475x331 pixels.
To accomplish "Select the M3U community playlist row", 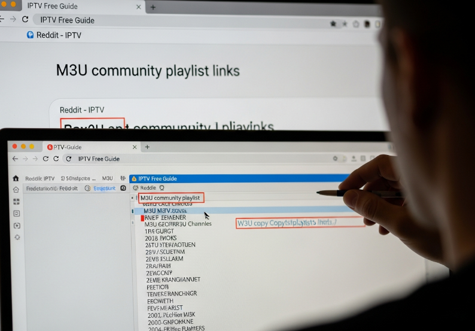I will click(171, 198).
